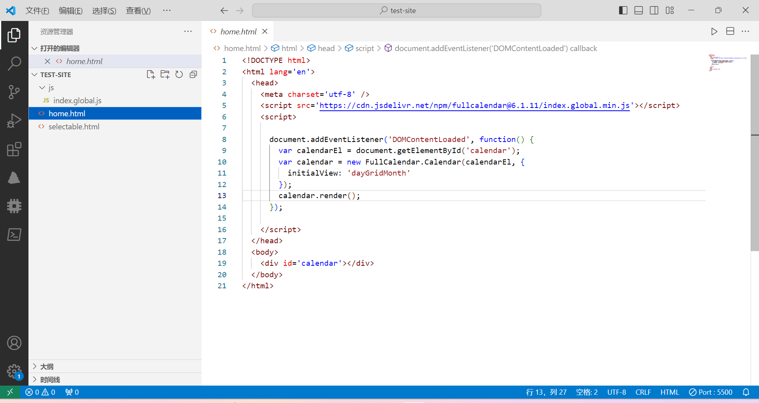Toggle the bottom panel visibility
This screenshot has height=403, width=759.
[638, 11]
